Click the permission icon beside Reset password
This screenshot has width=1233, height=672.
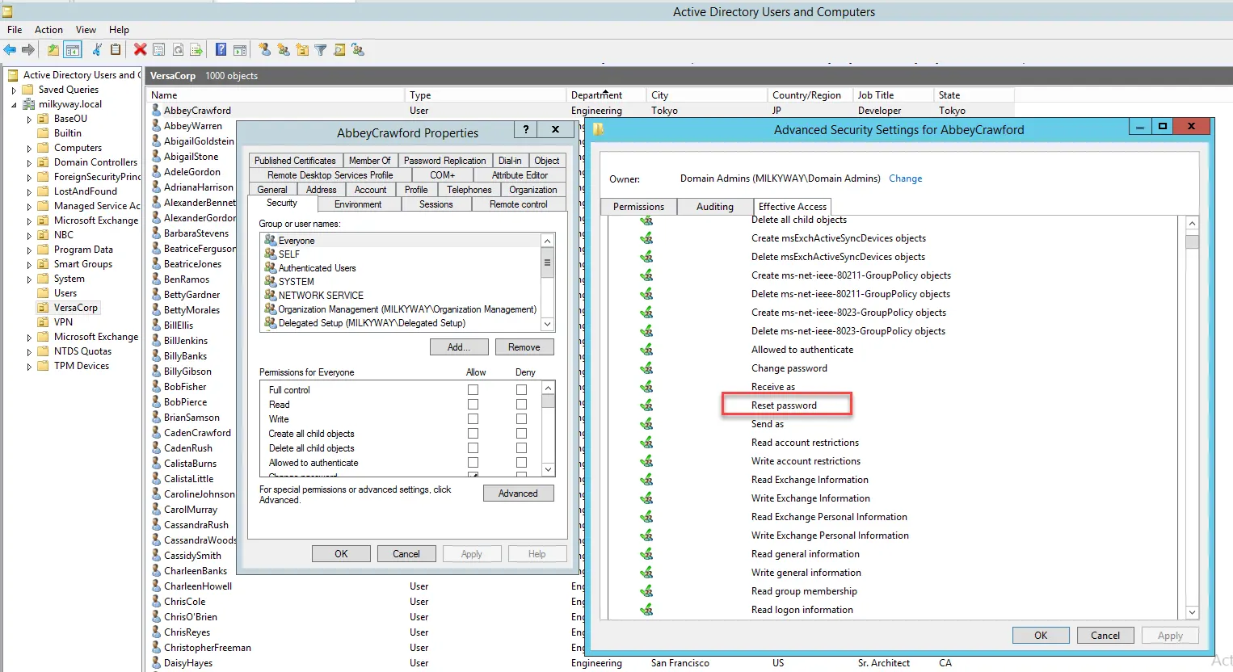[646, 405]
